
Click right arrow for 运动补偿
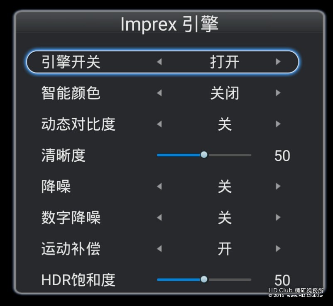click(x=278, y=249)
